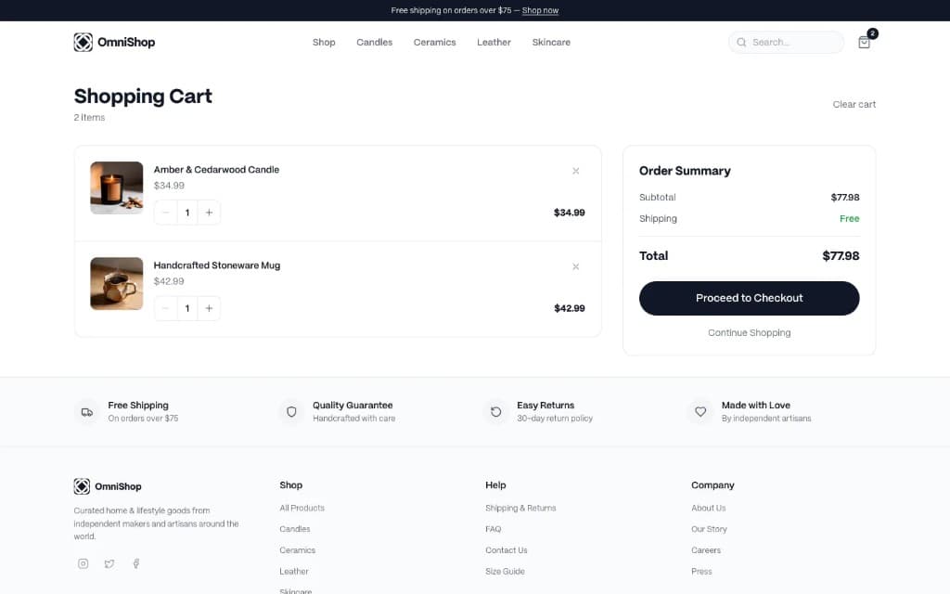Go to Leather in the top navigation
Viewport: 950px width, 594px height.
pyautogui.click(x=494, y=43)
